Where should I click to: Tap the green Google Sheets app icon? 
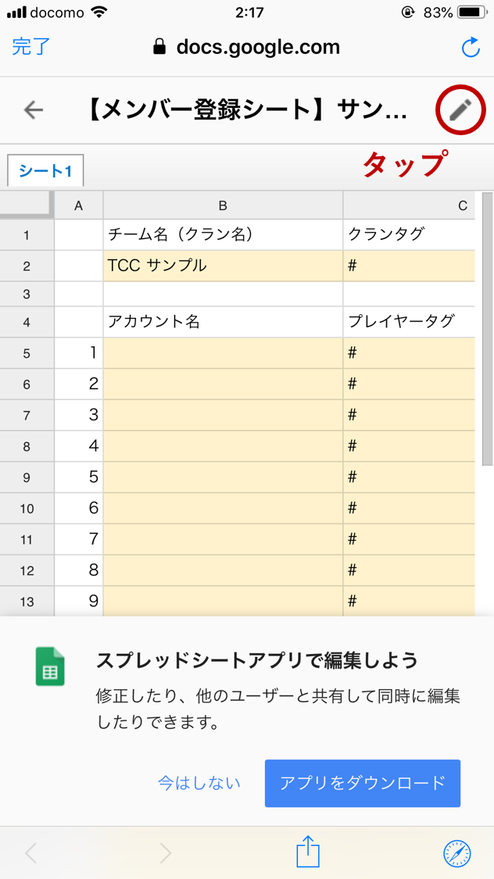click(x=50, y=666)
